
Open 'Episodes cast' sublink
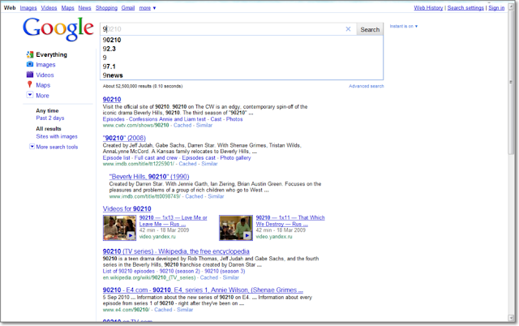[x=199, y=158]
